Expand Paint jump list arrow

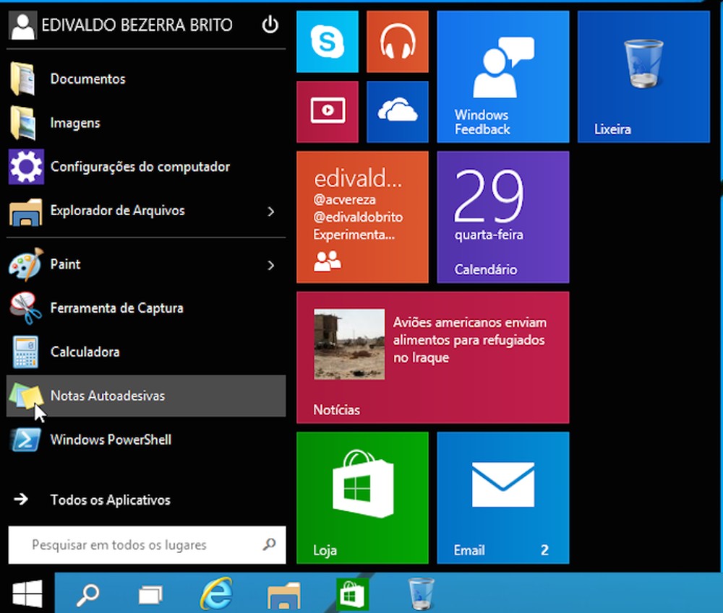click(271, 265)
